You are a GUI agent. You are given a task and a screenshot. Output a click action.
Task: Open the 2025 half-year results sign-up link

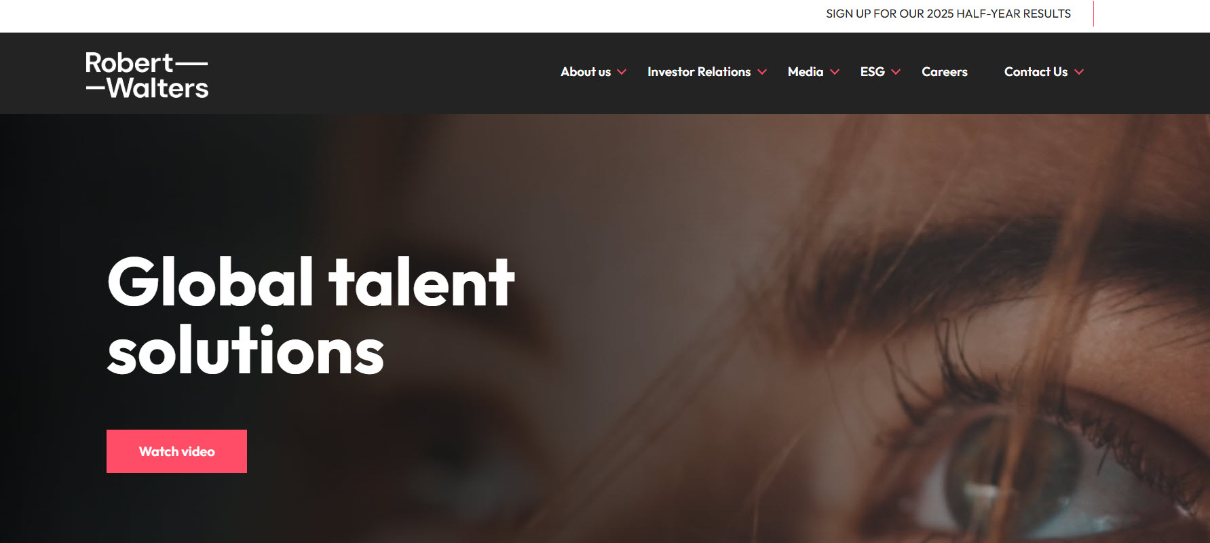pos(948,14)
